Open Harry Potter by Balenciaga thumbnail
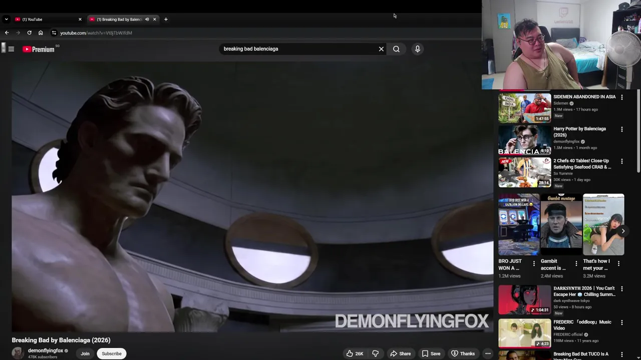The image size is (641, 360). 524,140
